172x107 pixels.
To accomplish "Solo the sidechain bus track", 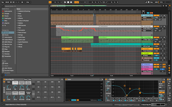I will pos(161,58).
